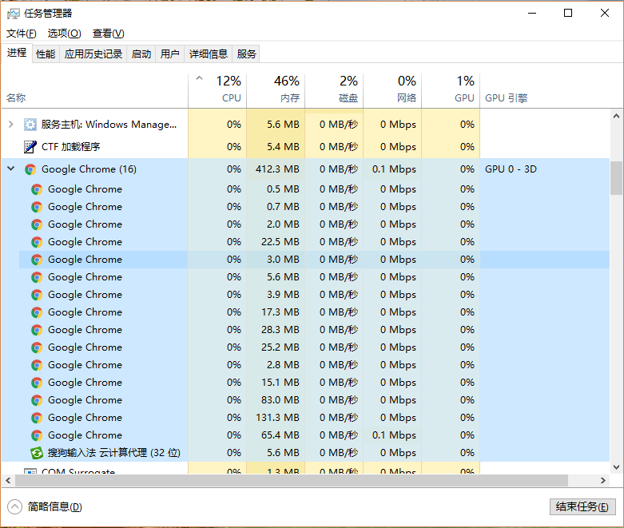Select the Google Chrome row using 25.2 MB
The width and height of the screenshot is (624, 528).
[314, 347]
